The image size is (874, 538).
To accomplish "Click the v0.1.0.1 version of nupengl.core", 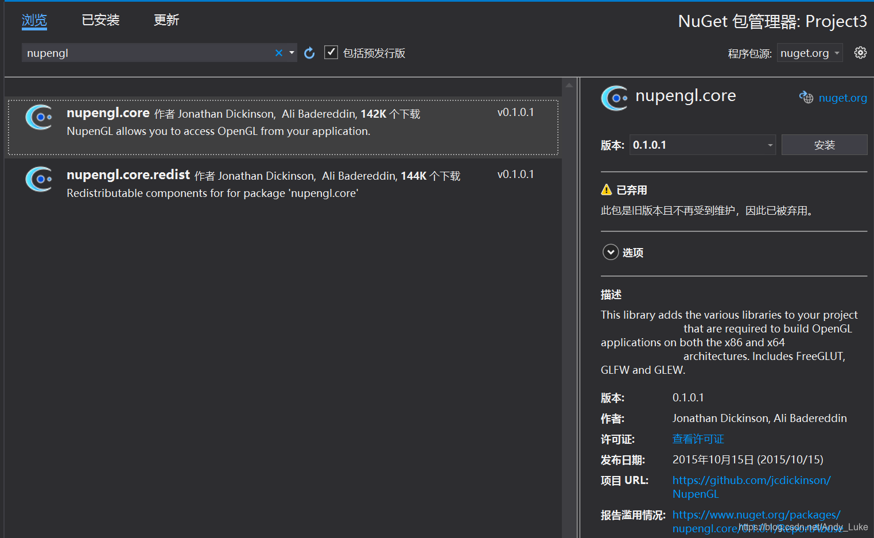I will point(515,112).
